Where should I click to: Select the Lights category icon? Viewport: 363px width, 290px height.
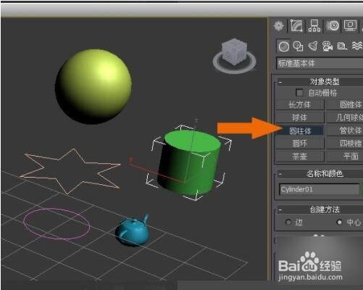click(x=313, y=46)
